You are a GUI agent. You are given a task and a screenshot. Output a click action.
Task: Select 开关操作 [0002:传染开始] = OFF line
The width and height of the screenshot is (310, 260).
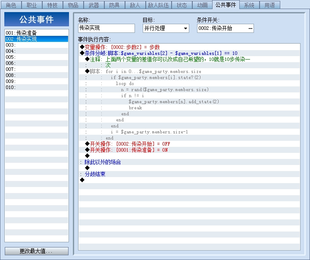click(x=189, y=144)
